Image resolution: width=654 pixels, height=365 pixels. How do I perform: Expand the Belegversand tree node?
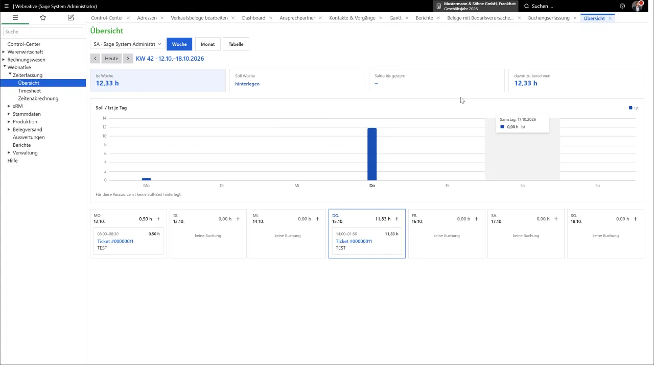9,129
